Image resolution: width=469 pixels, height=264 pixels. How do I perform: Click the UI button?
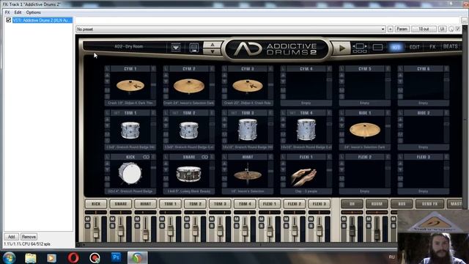pos(442,29)
